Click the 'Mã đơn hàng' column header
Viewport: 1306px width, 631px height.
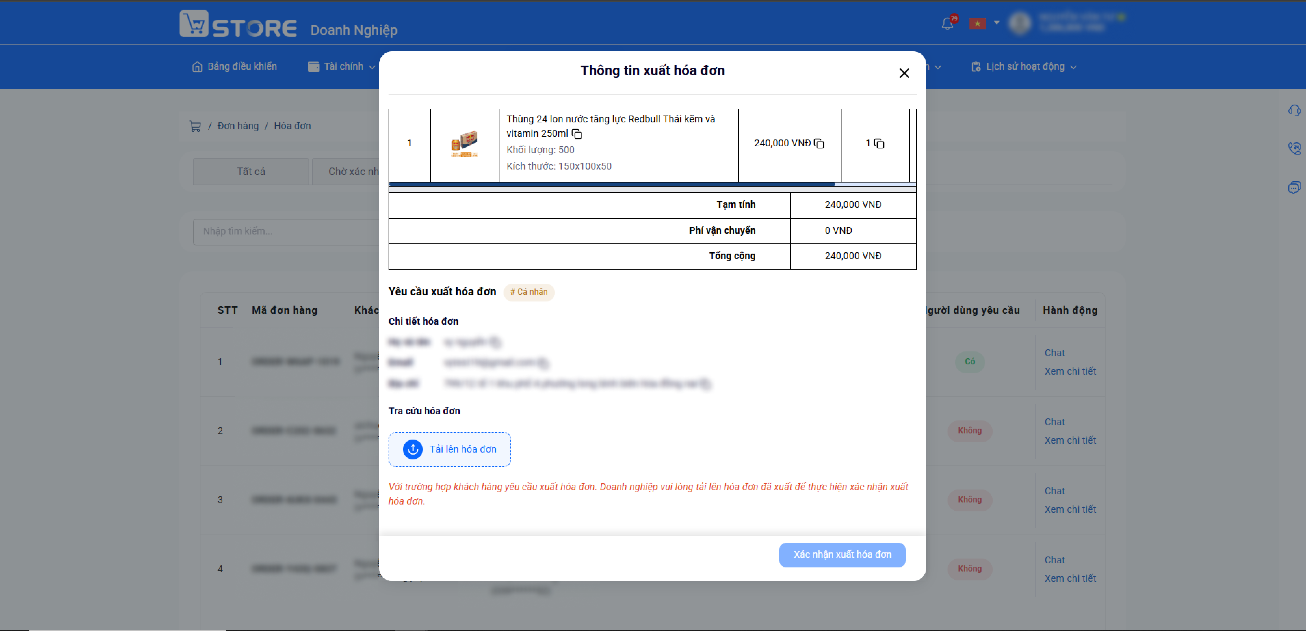point(284,310)
